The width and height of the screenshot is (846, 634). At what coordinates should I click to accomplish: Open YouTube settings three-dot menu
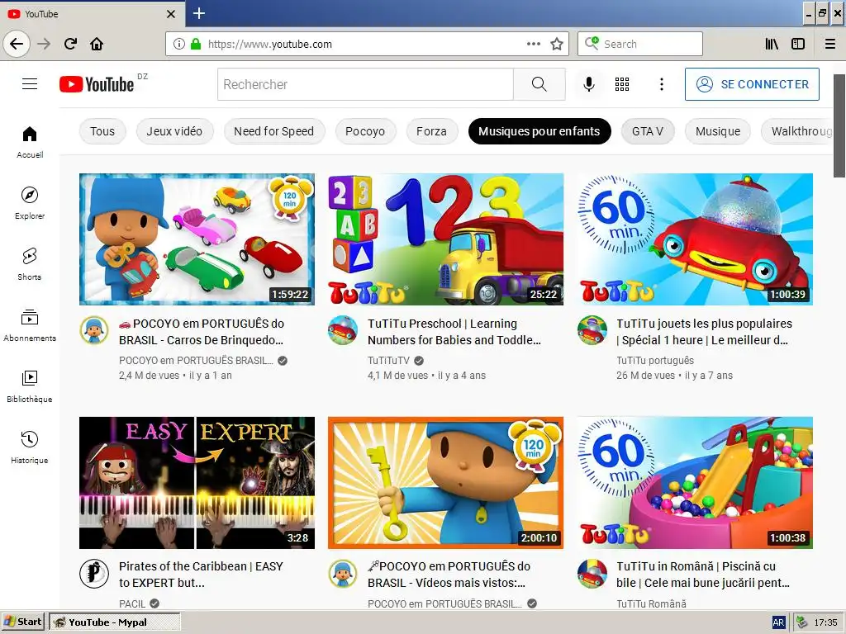pos(662,84)
